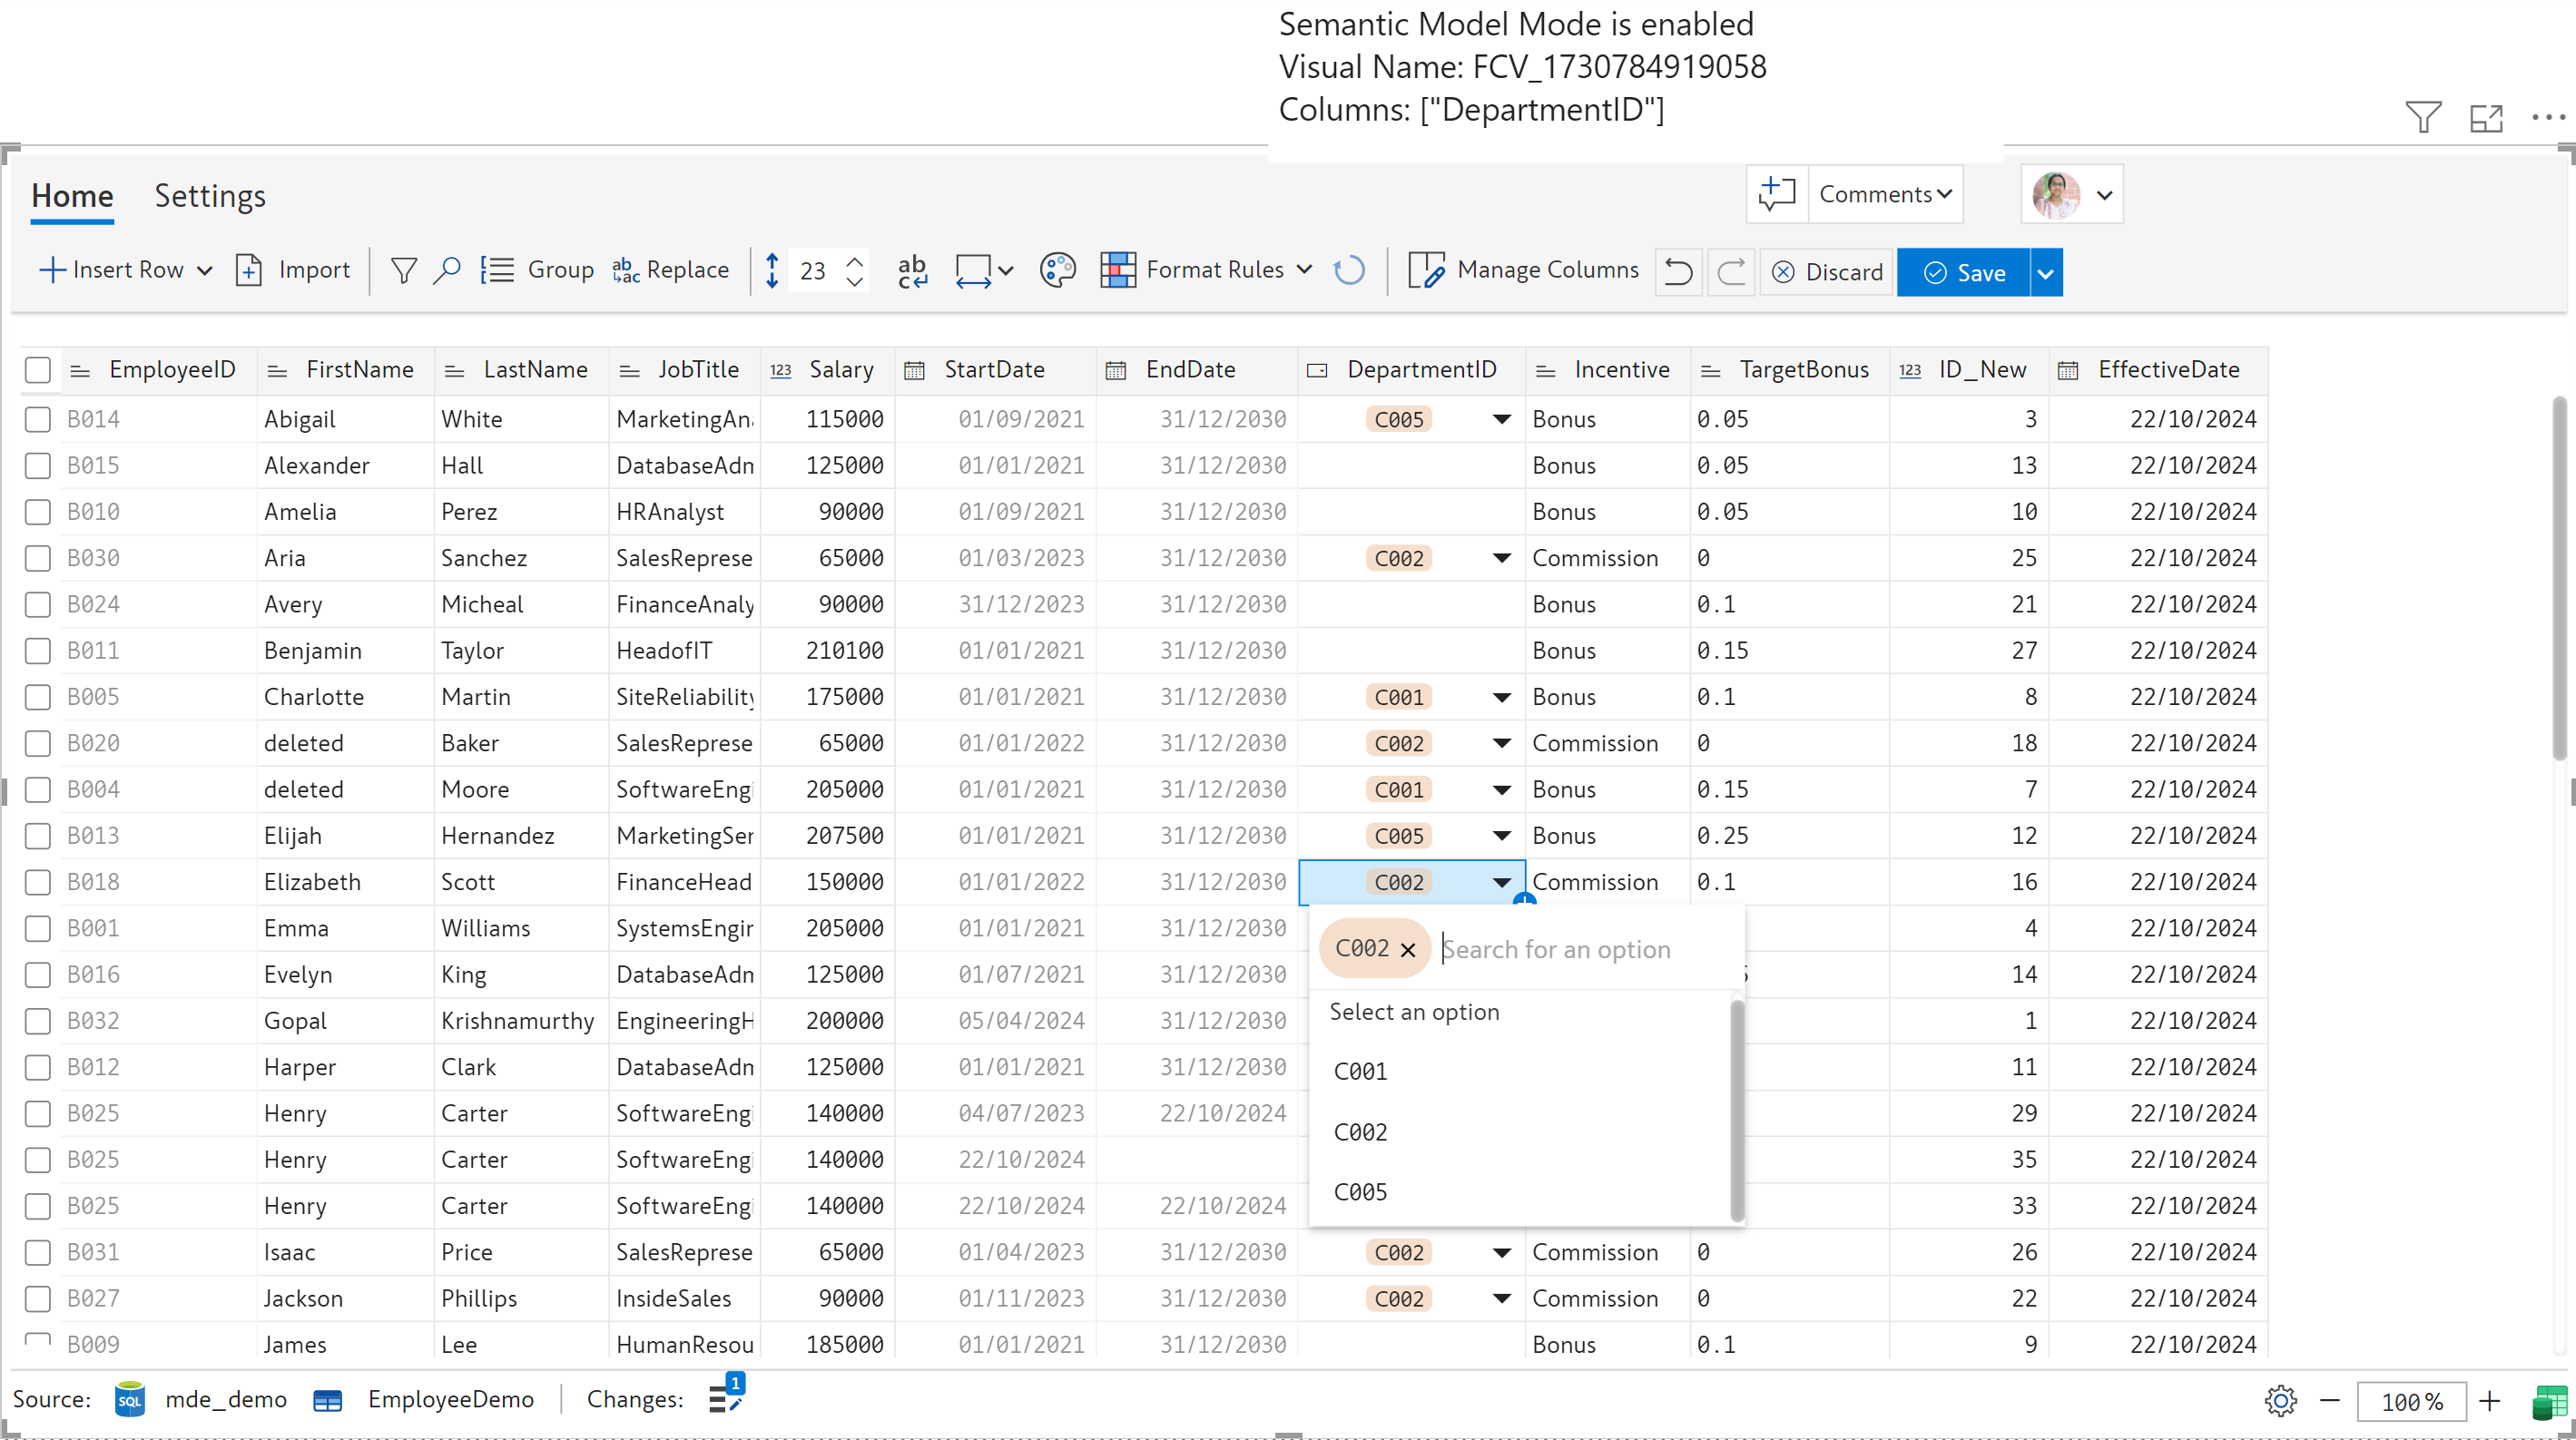This screenshot has width=2576, height=1440.
Task: Expand the Save button dropdown arrow
Action: pos(2046,273)
